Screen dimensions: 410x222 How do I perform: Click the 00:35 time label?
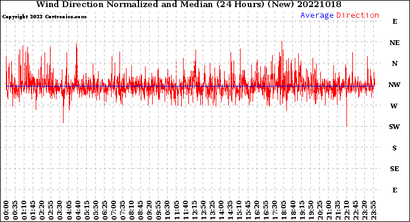pos(15,210)
